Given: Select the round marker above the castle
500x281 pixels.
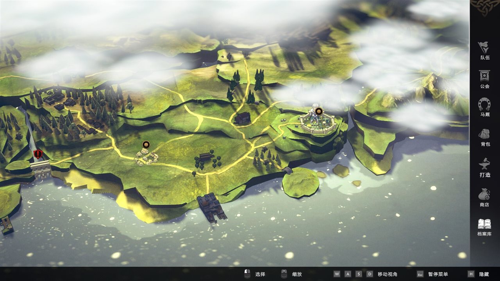Looking at the screenshot, I should (x=319, y=111).
